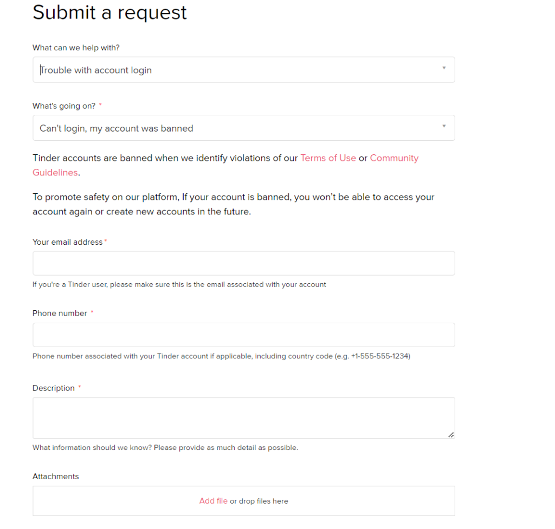
Task: Place cursor in the Description text area
Action: pyautogui.click(x=243, y=417)
